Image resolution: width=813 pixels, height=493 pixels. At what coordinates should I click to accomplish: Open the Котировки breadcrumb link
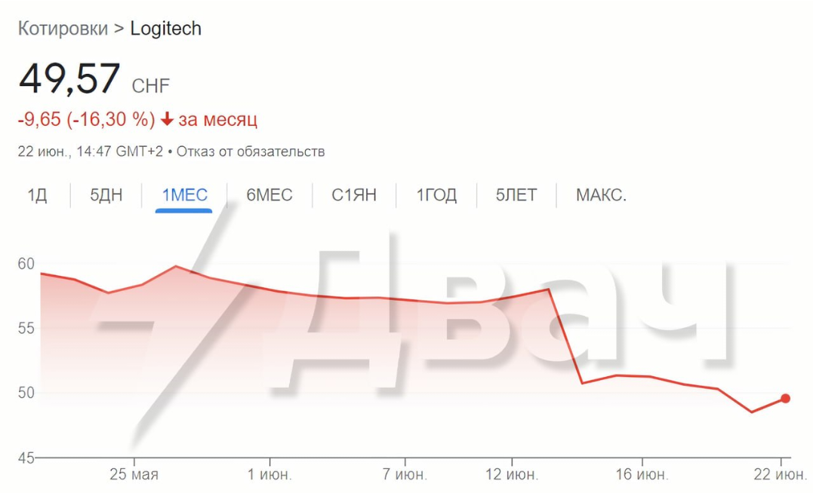coord(63,29)
